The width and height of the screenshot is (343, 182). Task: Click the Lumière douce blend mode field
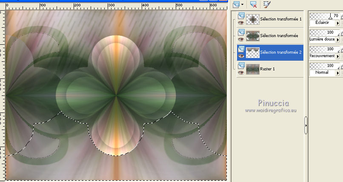(x=323, y=39)
